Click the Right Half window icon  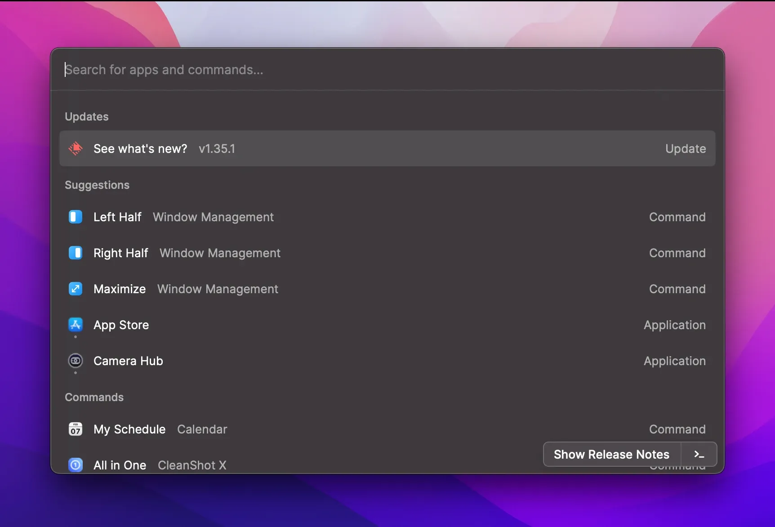[76, 253]
